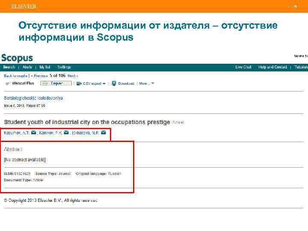Open Live Chat in the navigation bar

click(243, 67)
